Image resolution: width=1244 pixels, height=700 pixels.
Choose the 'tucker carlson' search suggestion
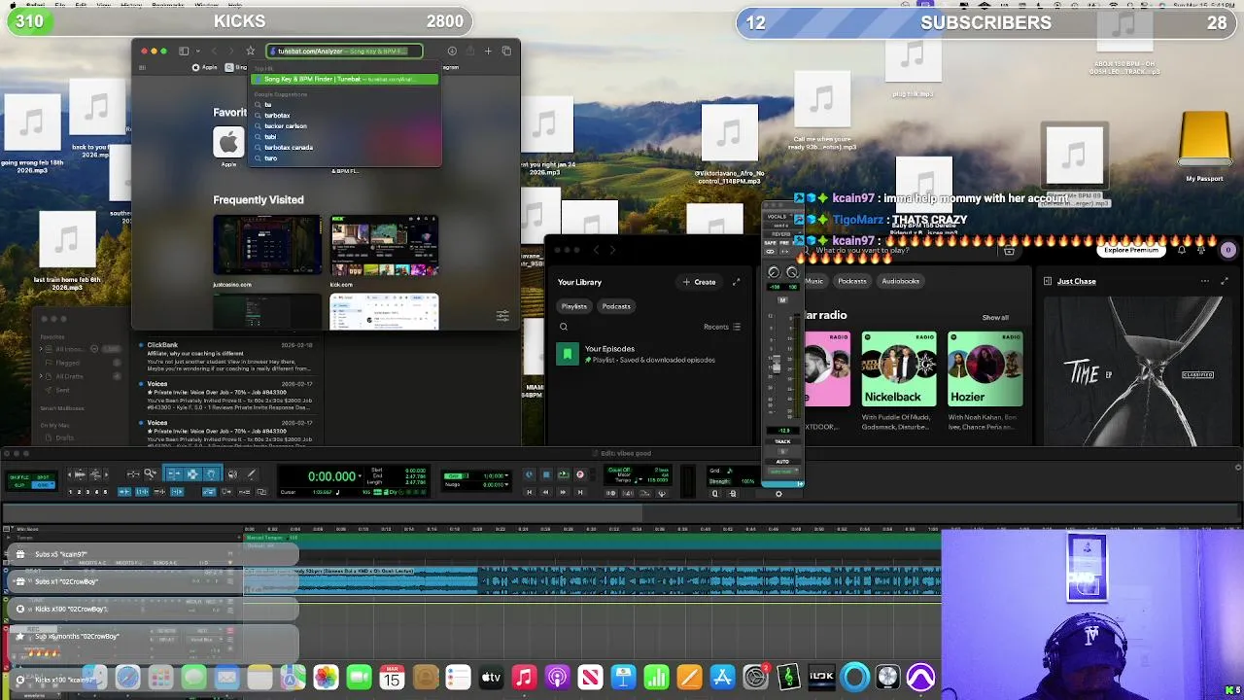pyautogui.click(x=285, y=125)
